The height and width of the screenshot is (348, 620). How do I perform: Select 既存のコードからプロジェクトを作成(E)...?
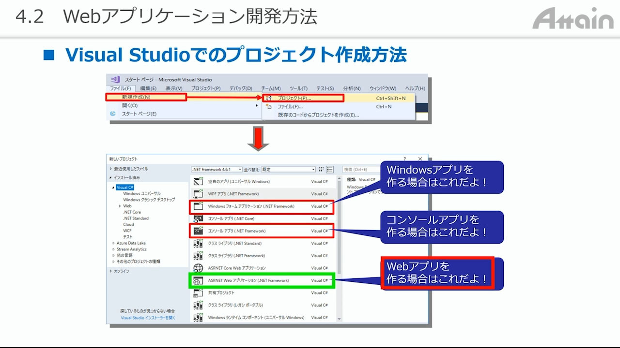point(338,115)
